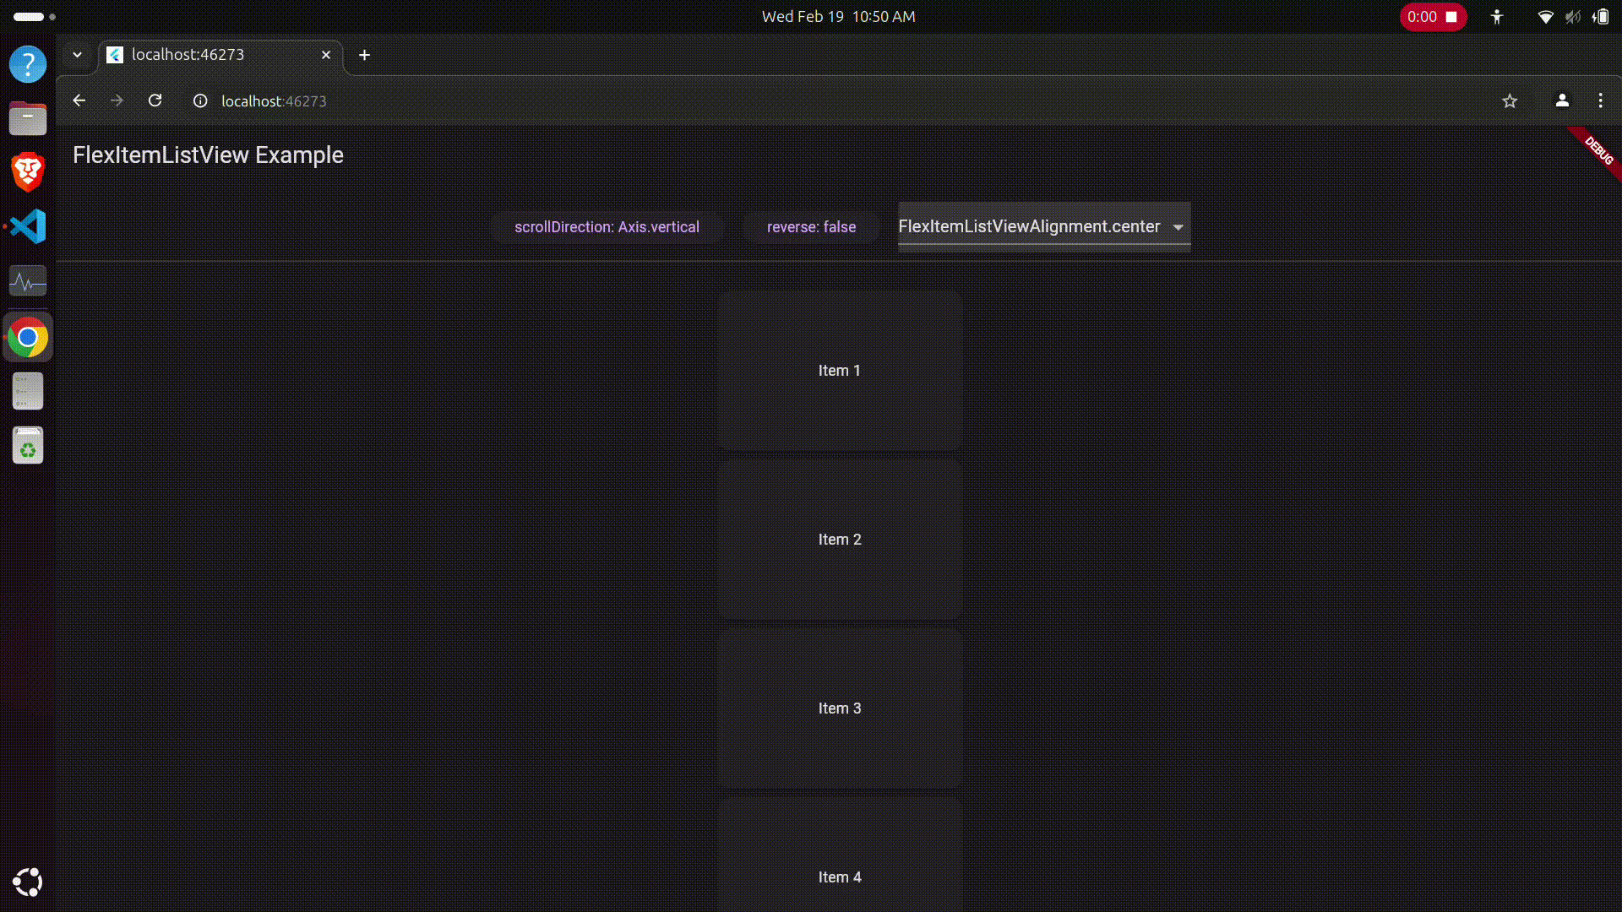Click the reload page icon
1622x912 pixels.
[155, 100]
